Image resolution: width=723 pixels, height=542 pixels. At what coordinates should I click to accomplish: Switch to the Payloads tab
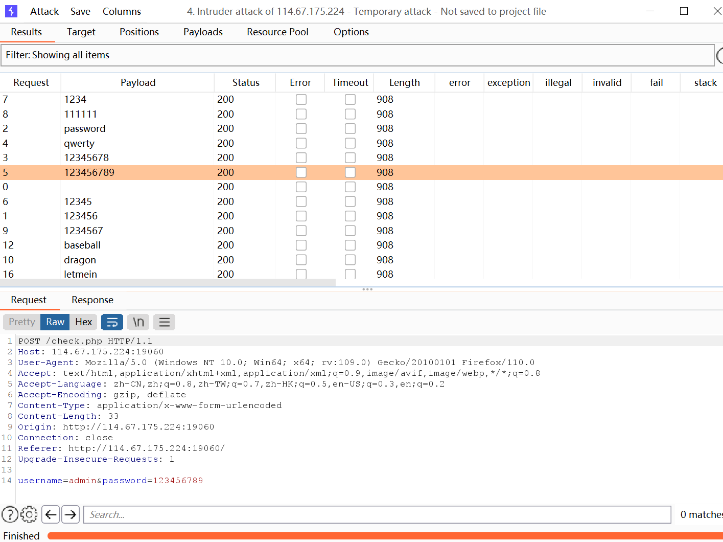[203, 32]
